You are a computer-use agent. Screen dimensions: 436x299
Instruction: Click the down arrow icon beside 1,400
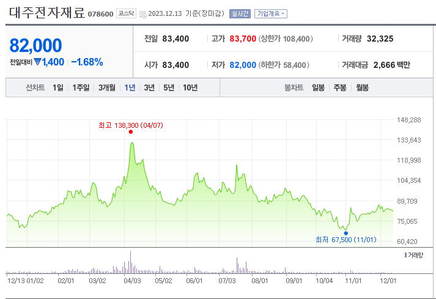click(37, 62)
